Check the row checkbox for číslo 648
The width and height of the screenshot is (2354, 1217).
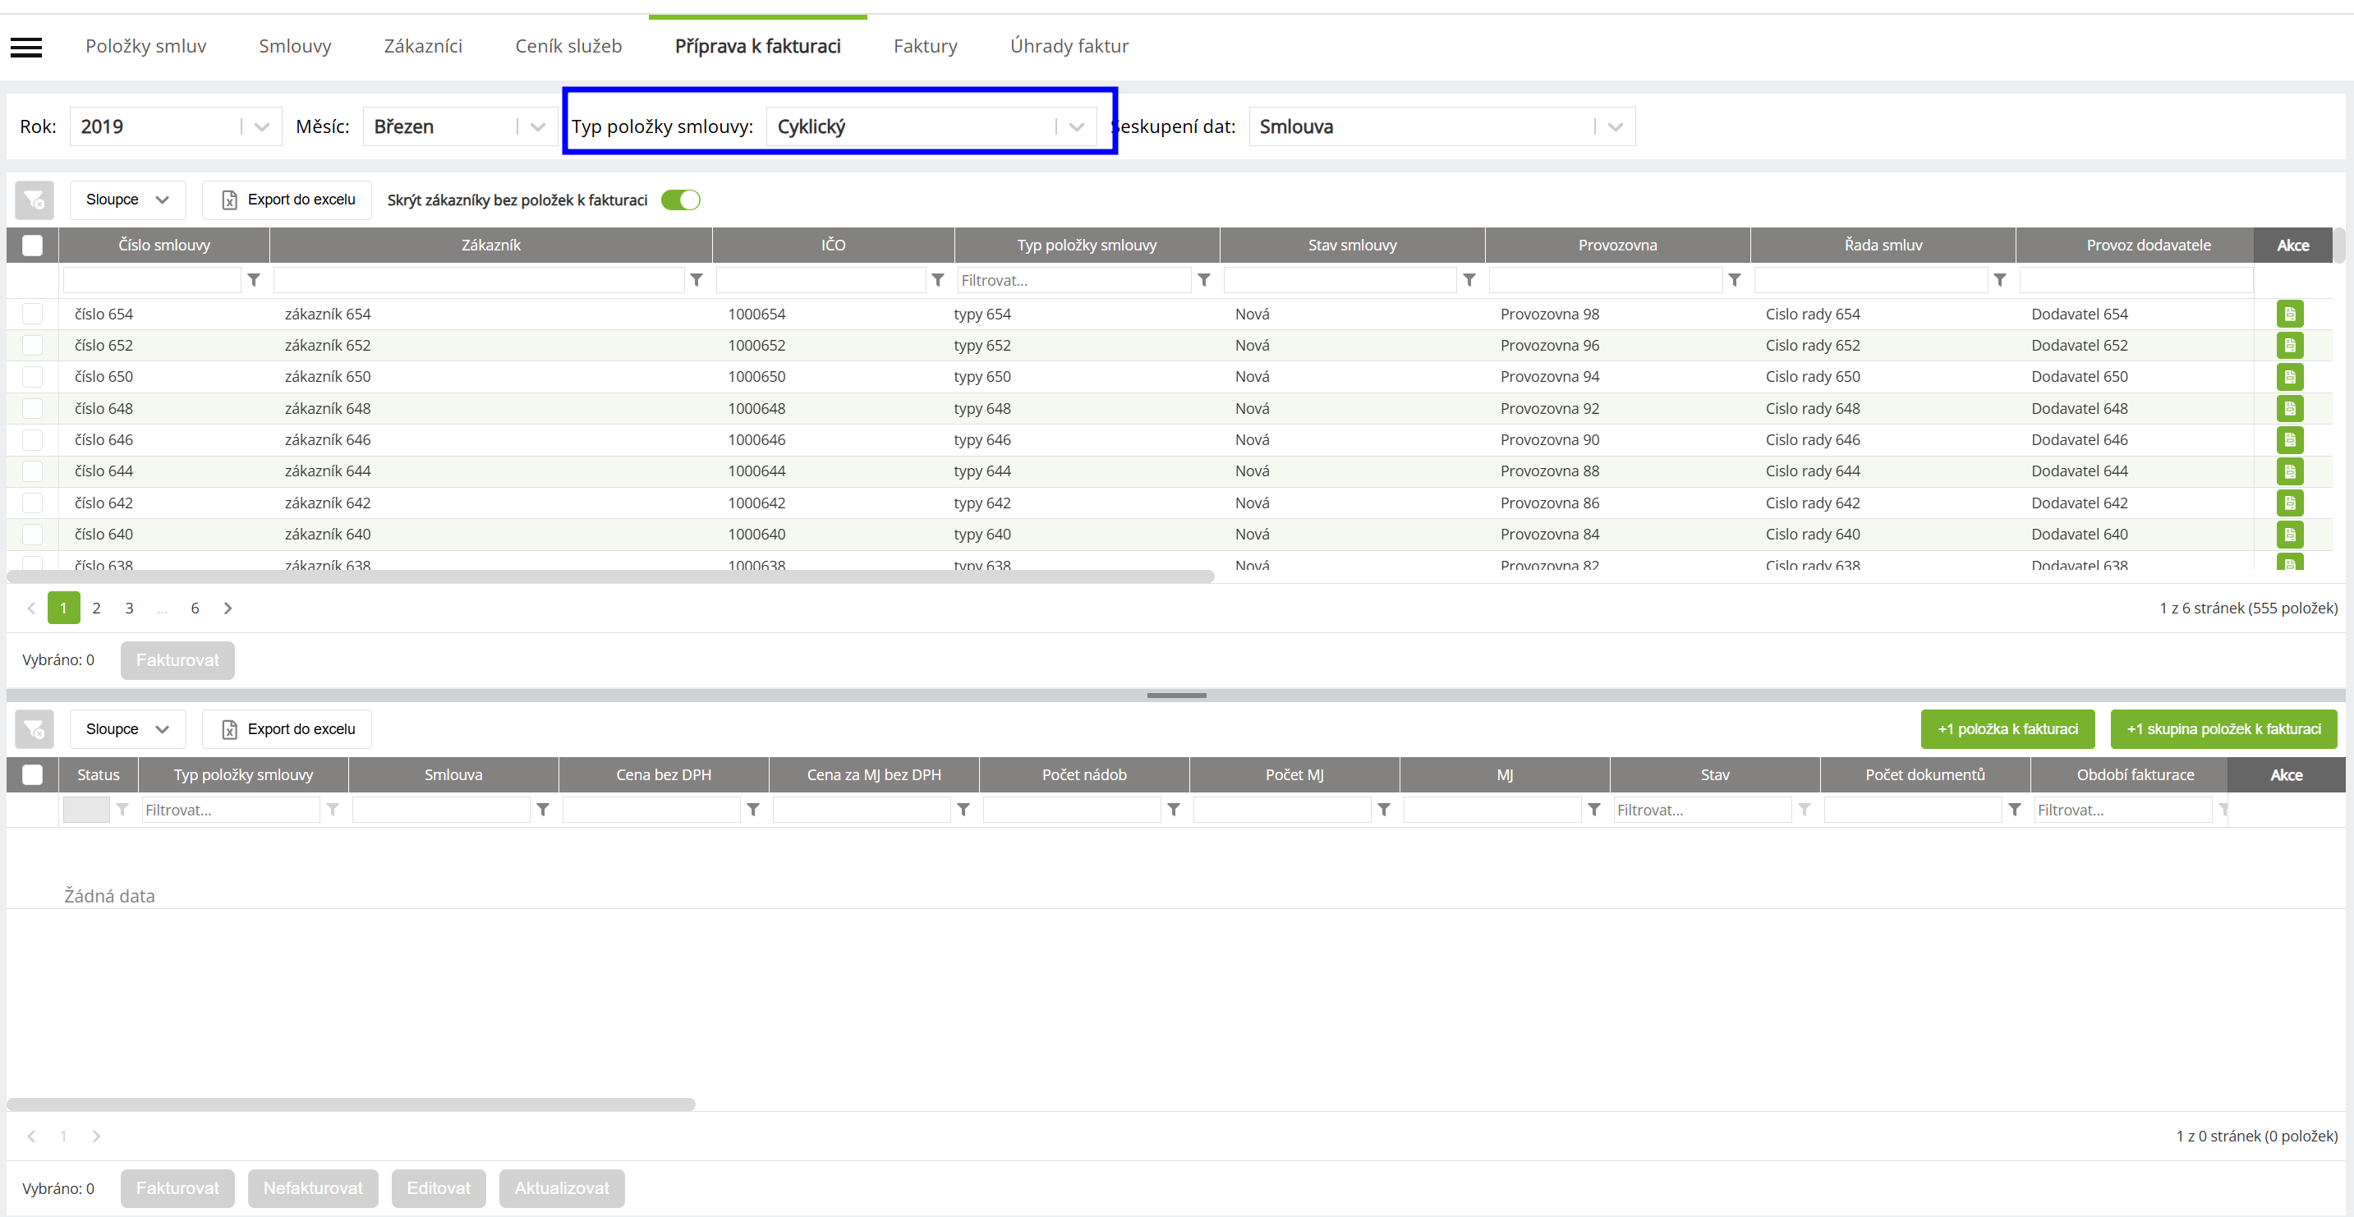pos(32,408)
